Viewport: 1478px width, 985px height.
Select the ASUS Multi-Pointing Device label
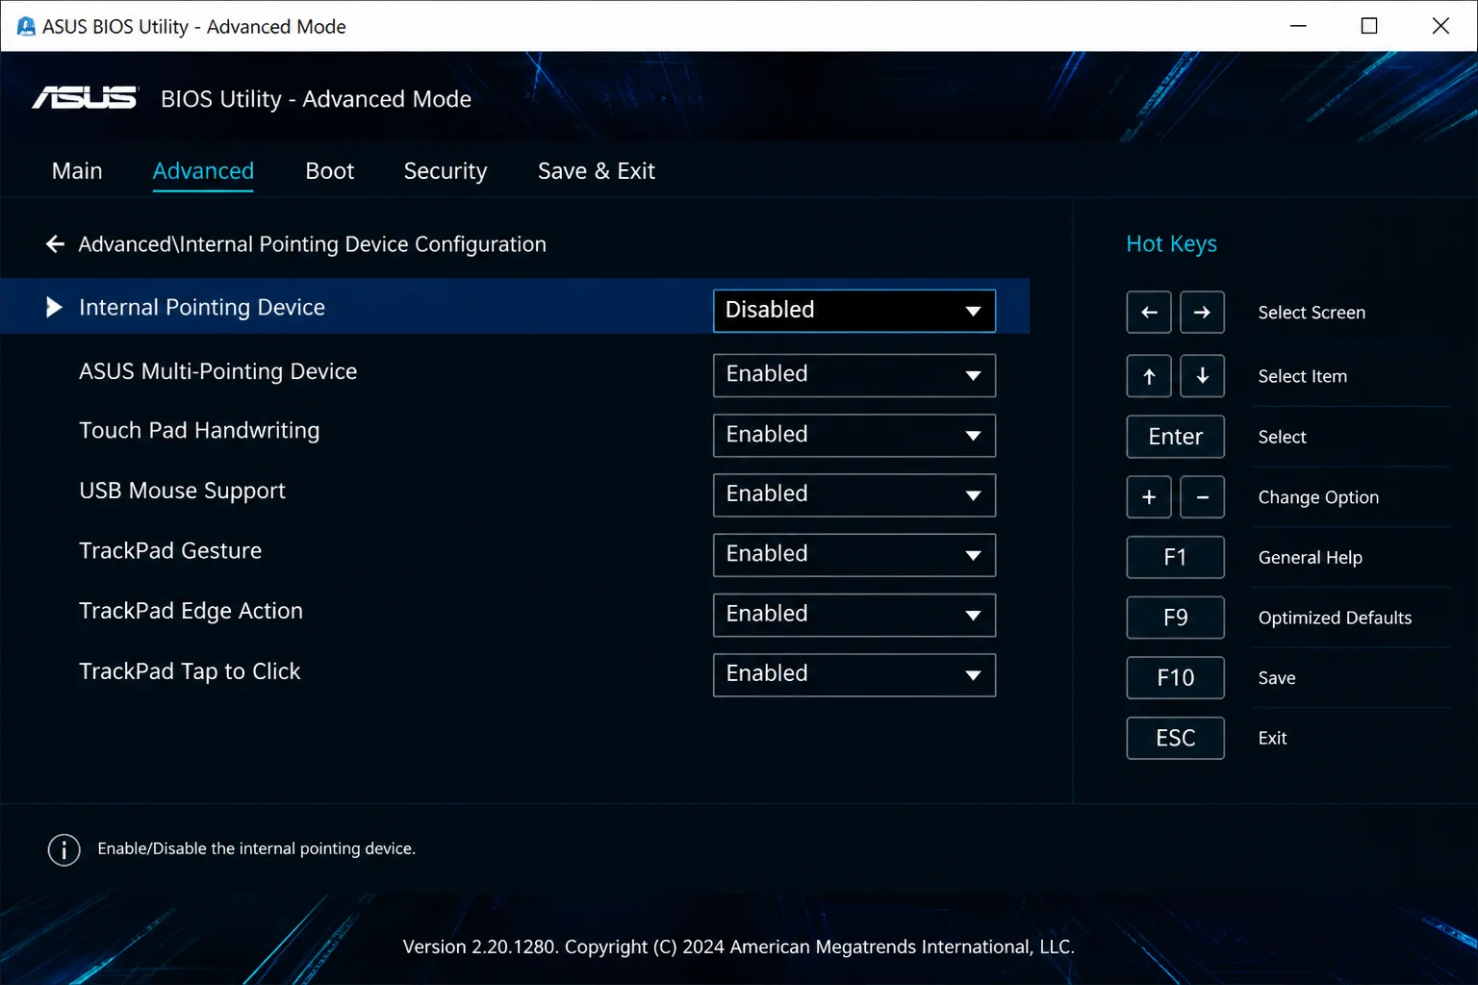pos(217,371)
